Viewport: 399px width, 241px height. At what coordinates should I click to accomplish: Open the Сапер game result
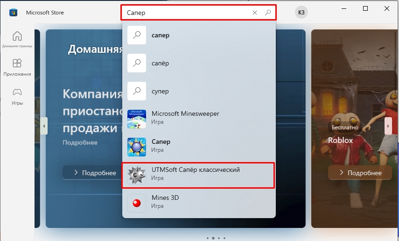[x=199, y=147]
